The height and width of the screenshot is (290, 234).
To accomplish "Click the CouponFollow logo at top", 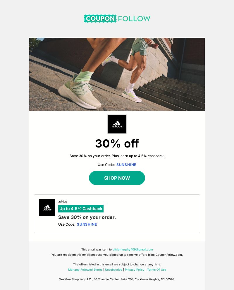I will click(117, 18).
